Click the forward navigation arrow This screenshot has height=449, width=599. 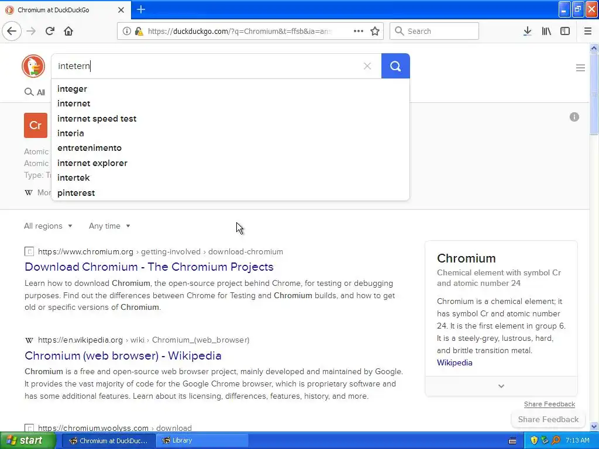[x=31, y=31]
